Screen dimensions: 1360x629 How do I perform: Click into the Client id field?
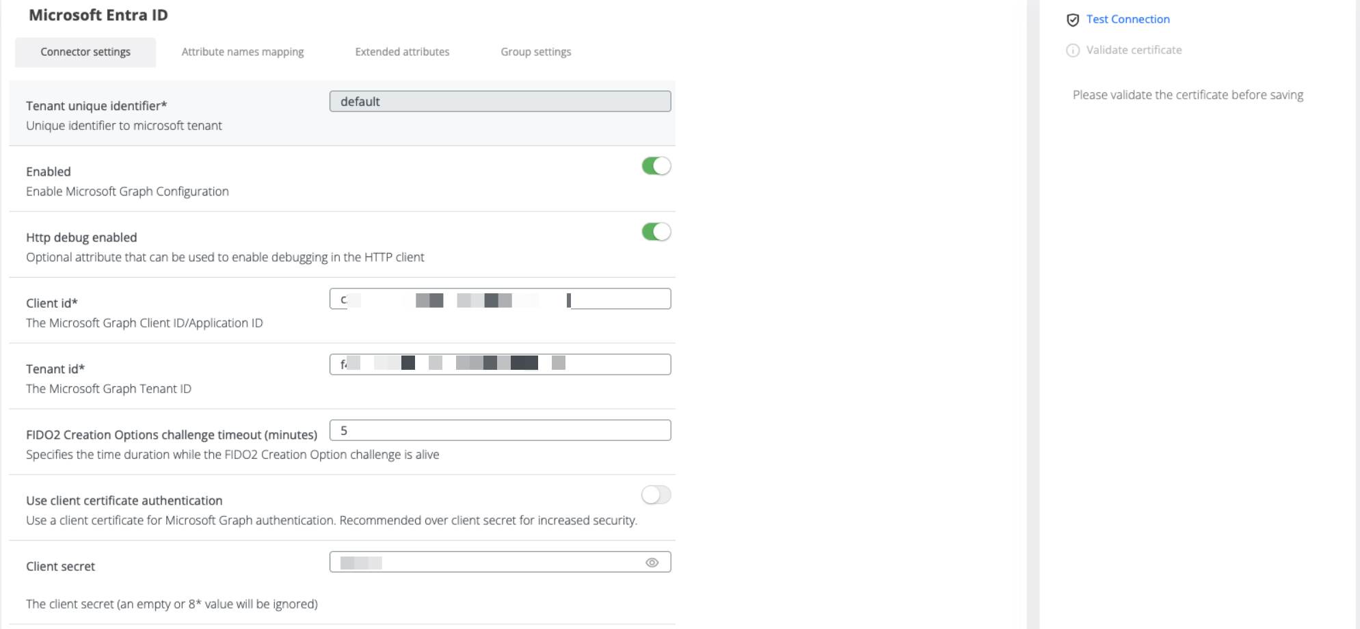(501, 299)
